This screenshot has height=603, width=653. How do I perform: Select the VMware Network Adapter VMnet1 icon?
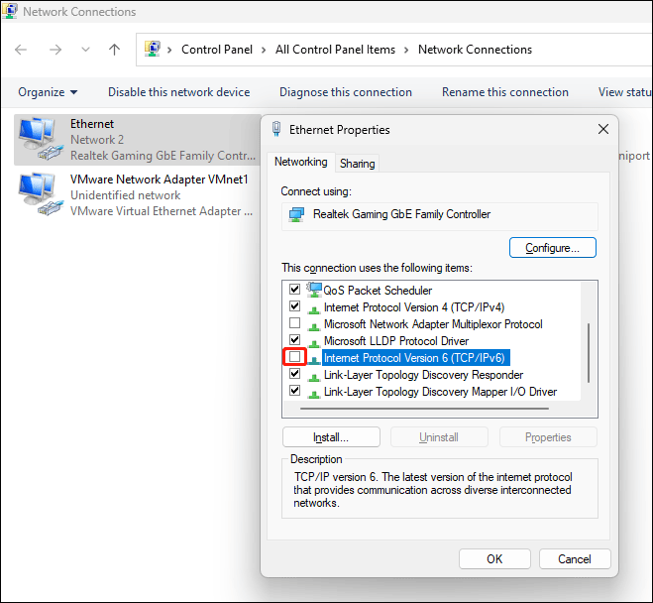(39, 194)
